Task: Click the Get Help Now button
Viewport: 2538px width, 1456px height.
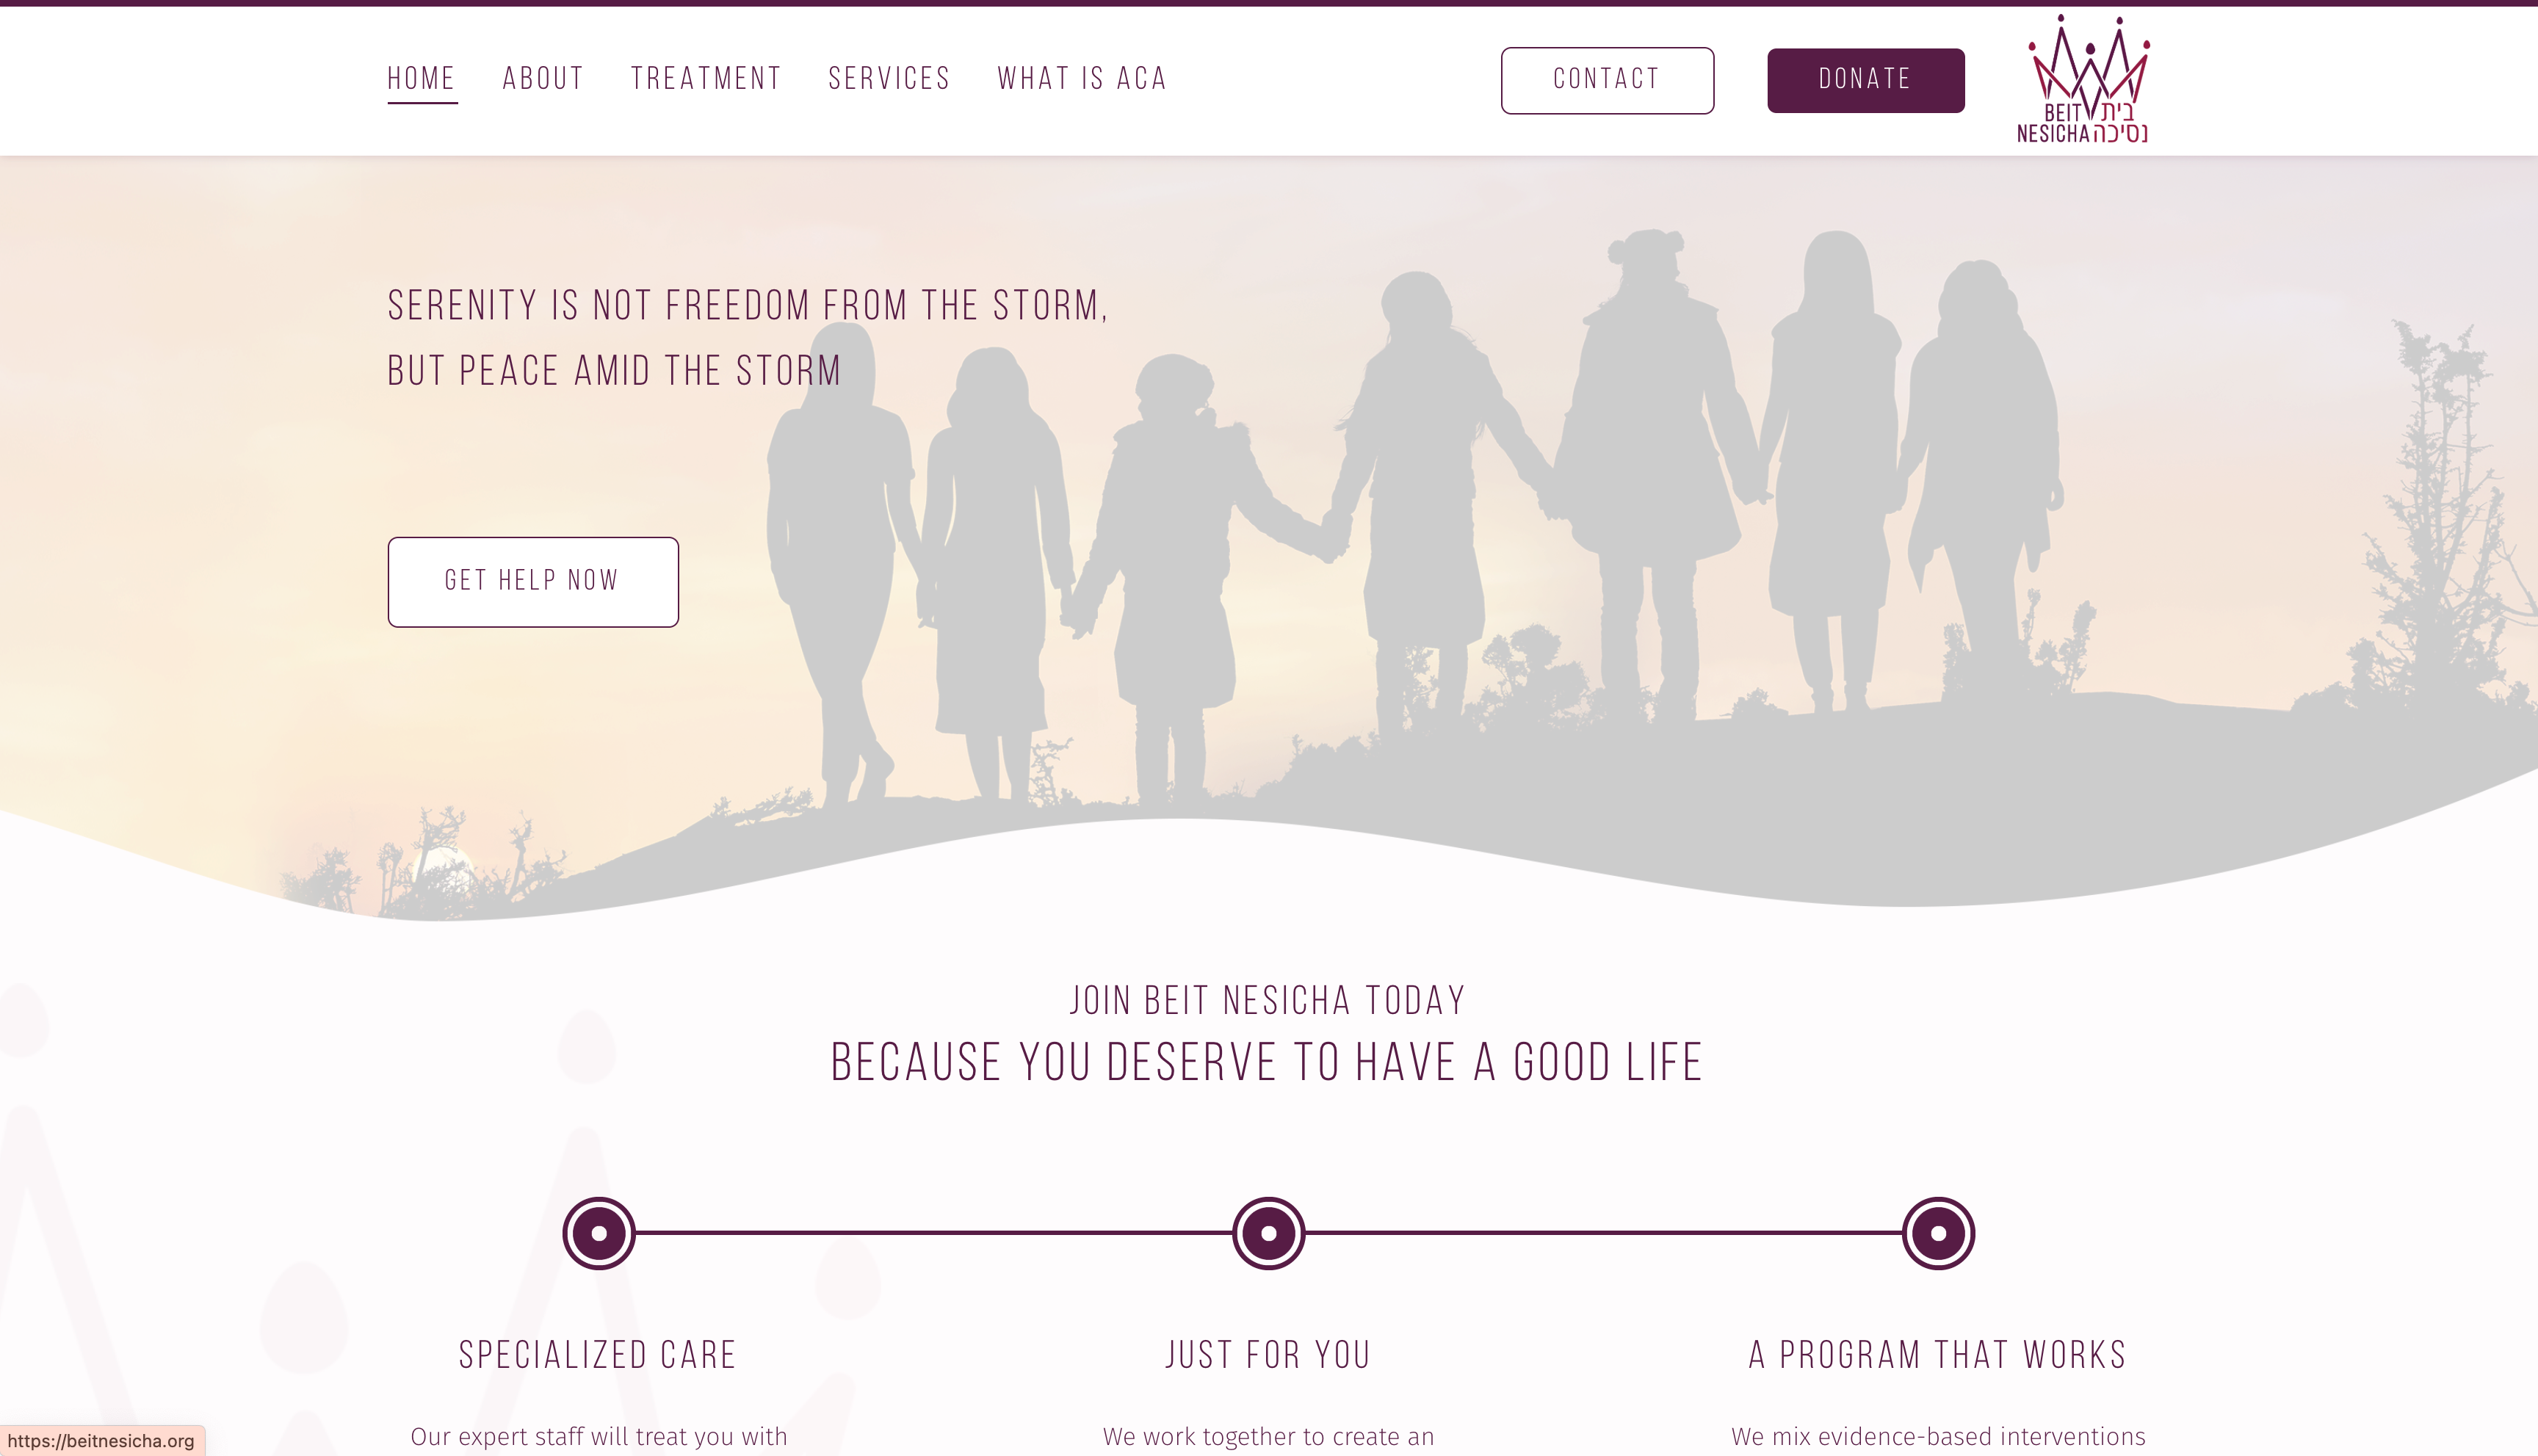Action: pos(533,582)
